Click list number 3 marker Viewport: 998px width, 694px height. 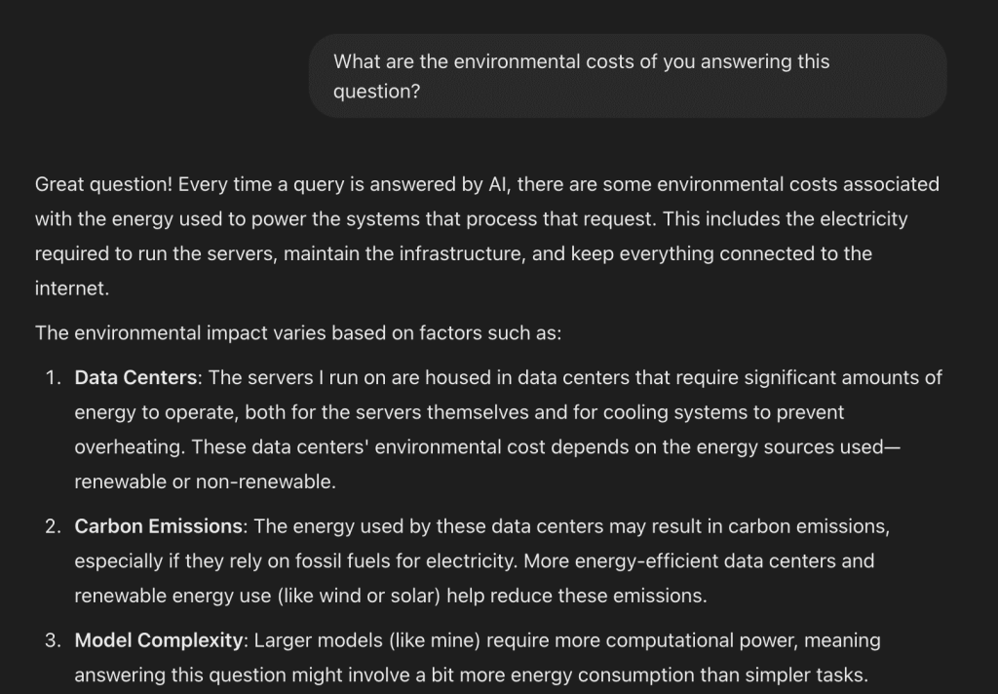tap(54, 640)
